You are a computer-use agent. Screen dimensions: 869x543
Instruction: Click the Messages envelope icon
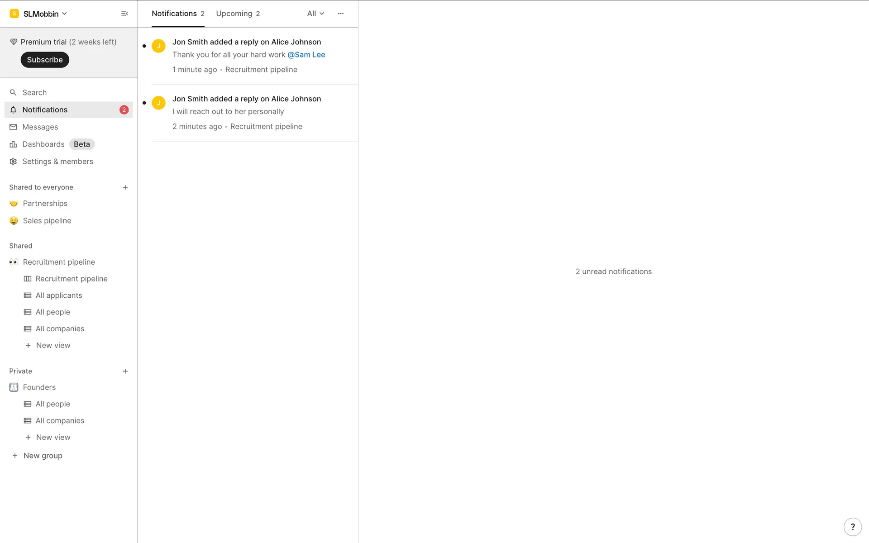pos(13,127)
